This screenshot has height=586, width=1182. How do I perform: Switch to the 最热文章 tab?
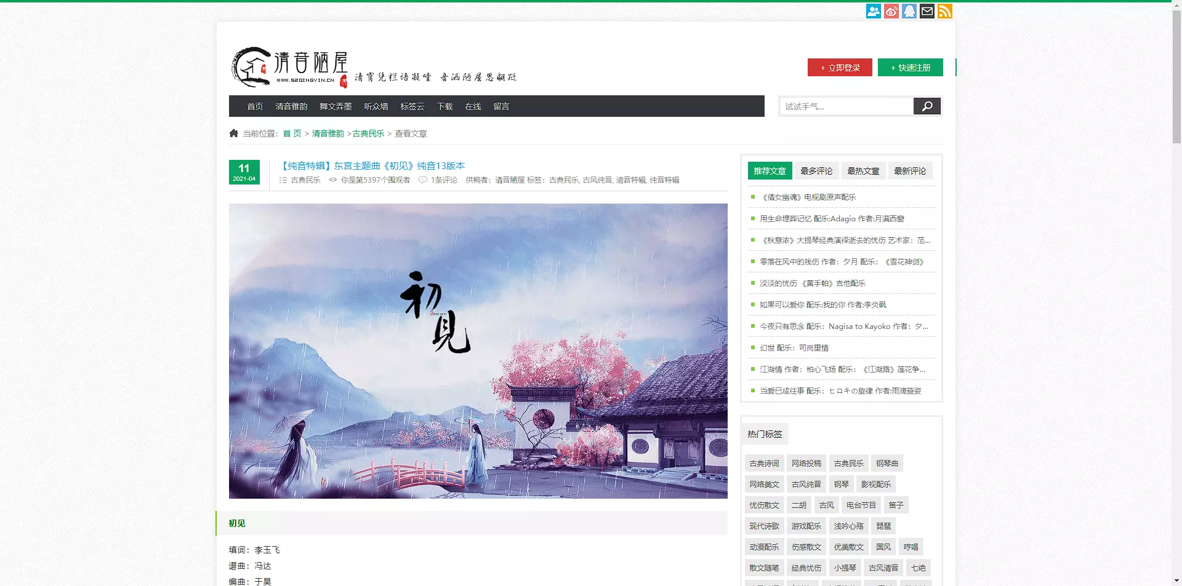[x=863, y=171]
